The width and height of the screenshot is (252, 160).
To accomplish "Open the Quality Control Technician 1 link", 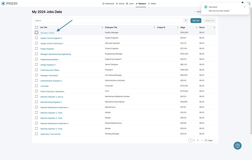I will click(52, 44).
